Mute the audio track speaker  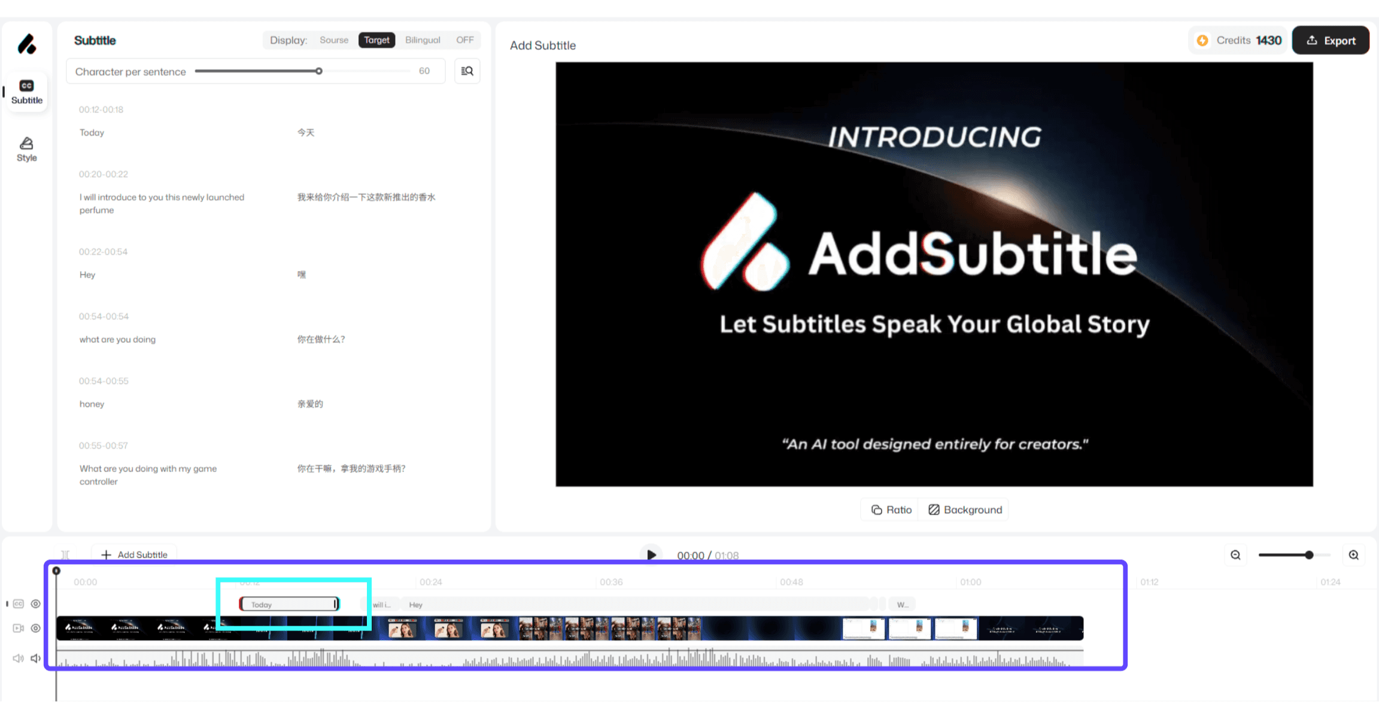[x=36, y=658]
